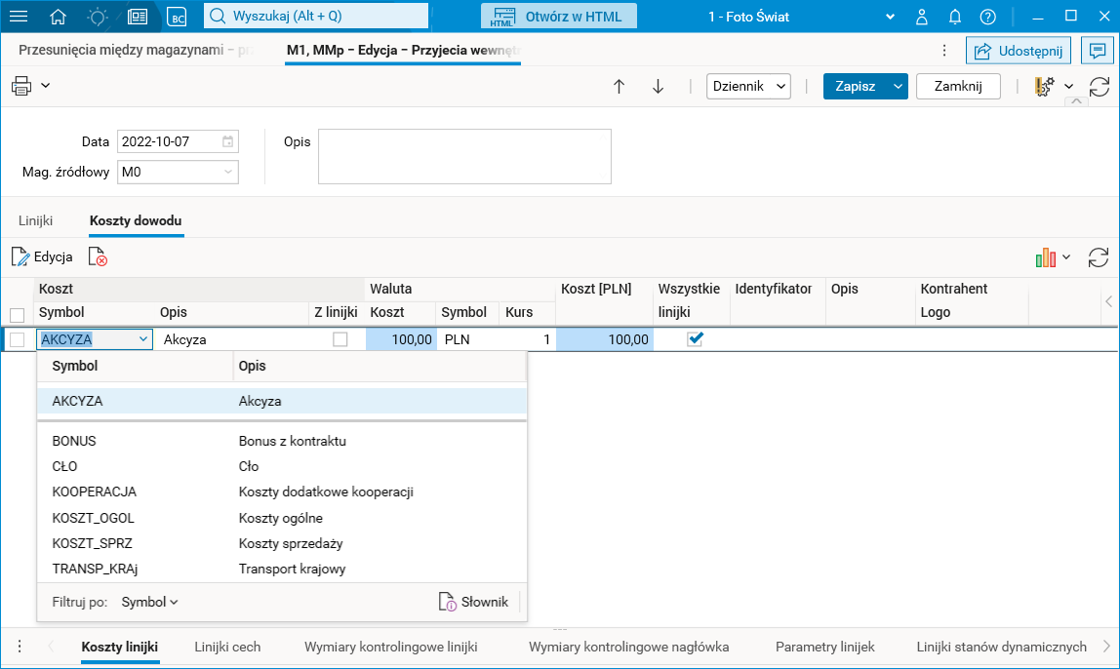The image size is (1120, 669).
Task: Pick TRANSP_KRAj Transport krajowy entry
Action: [282, 570]
